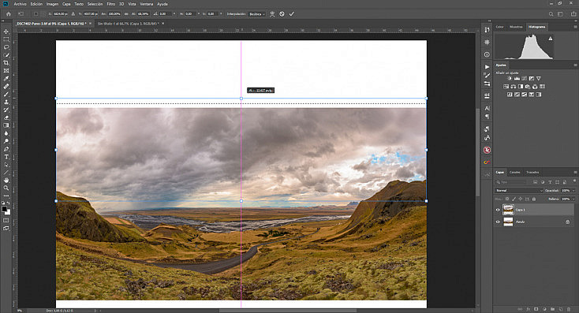Open the layer filter type dropdown
Image resolution: width=579 pixels, height=313 pixels.
click(x=511, y=182)
